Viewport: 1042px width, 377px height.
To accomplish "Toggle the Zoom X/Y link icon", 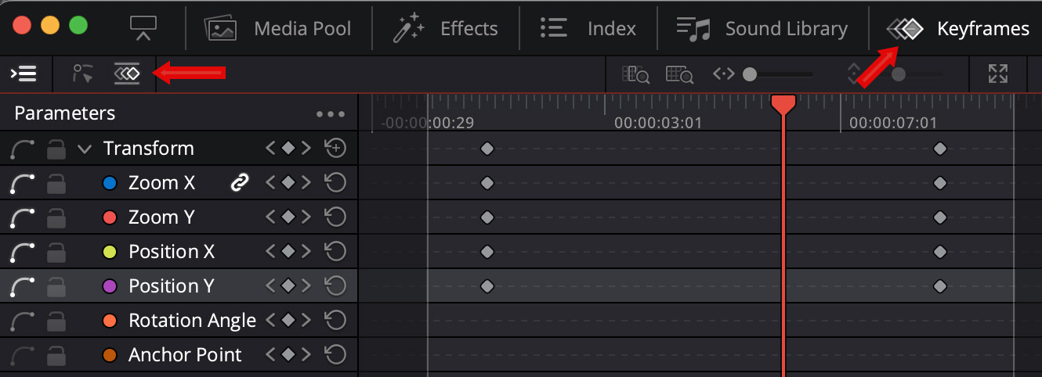I will point(239,183).
